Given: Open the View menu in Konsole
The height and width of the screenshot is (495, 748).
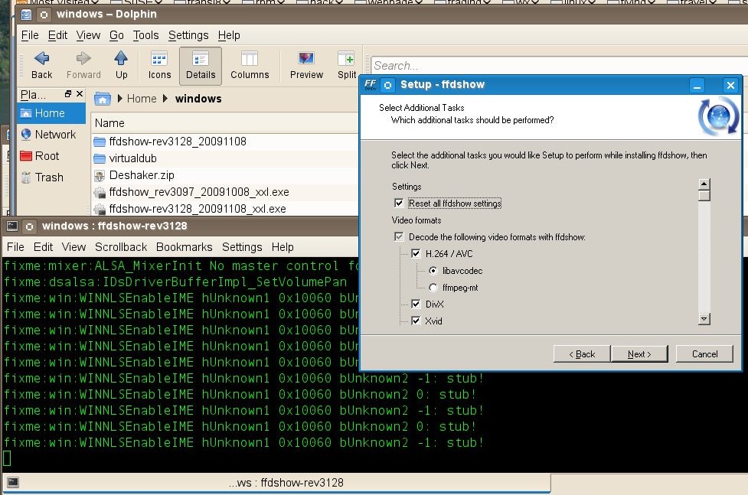Looking at the screenshot, I should [x=73, y=247].
